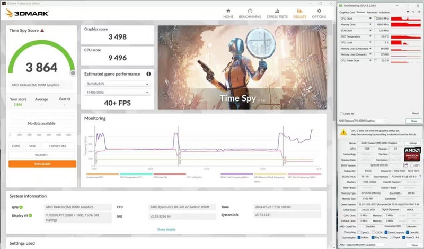Click the Reset button in GPU-Z Sensors

click(x=416, y=113)
